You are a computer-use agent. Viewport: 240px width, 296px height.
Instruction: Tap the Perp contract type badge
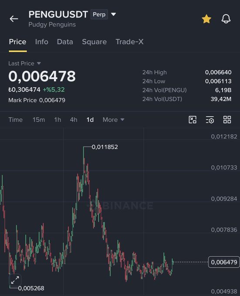(x=99, y=14)
